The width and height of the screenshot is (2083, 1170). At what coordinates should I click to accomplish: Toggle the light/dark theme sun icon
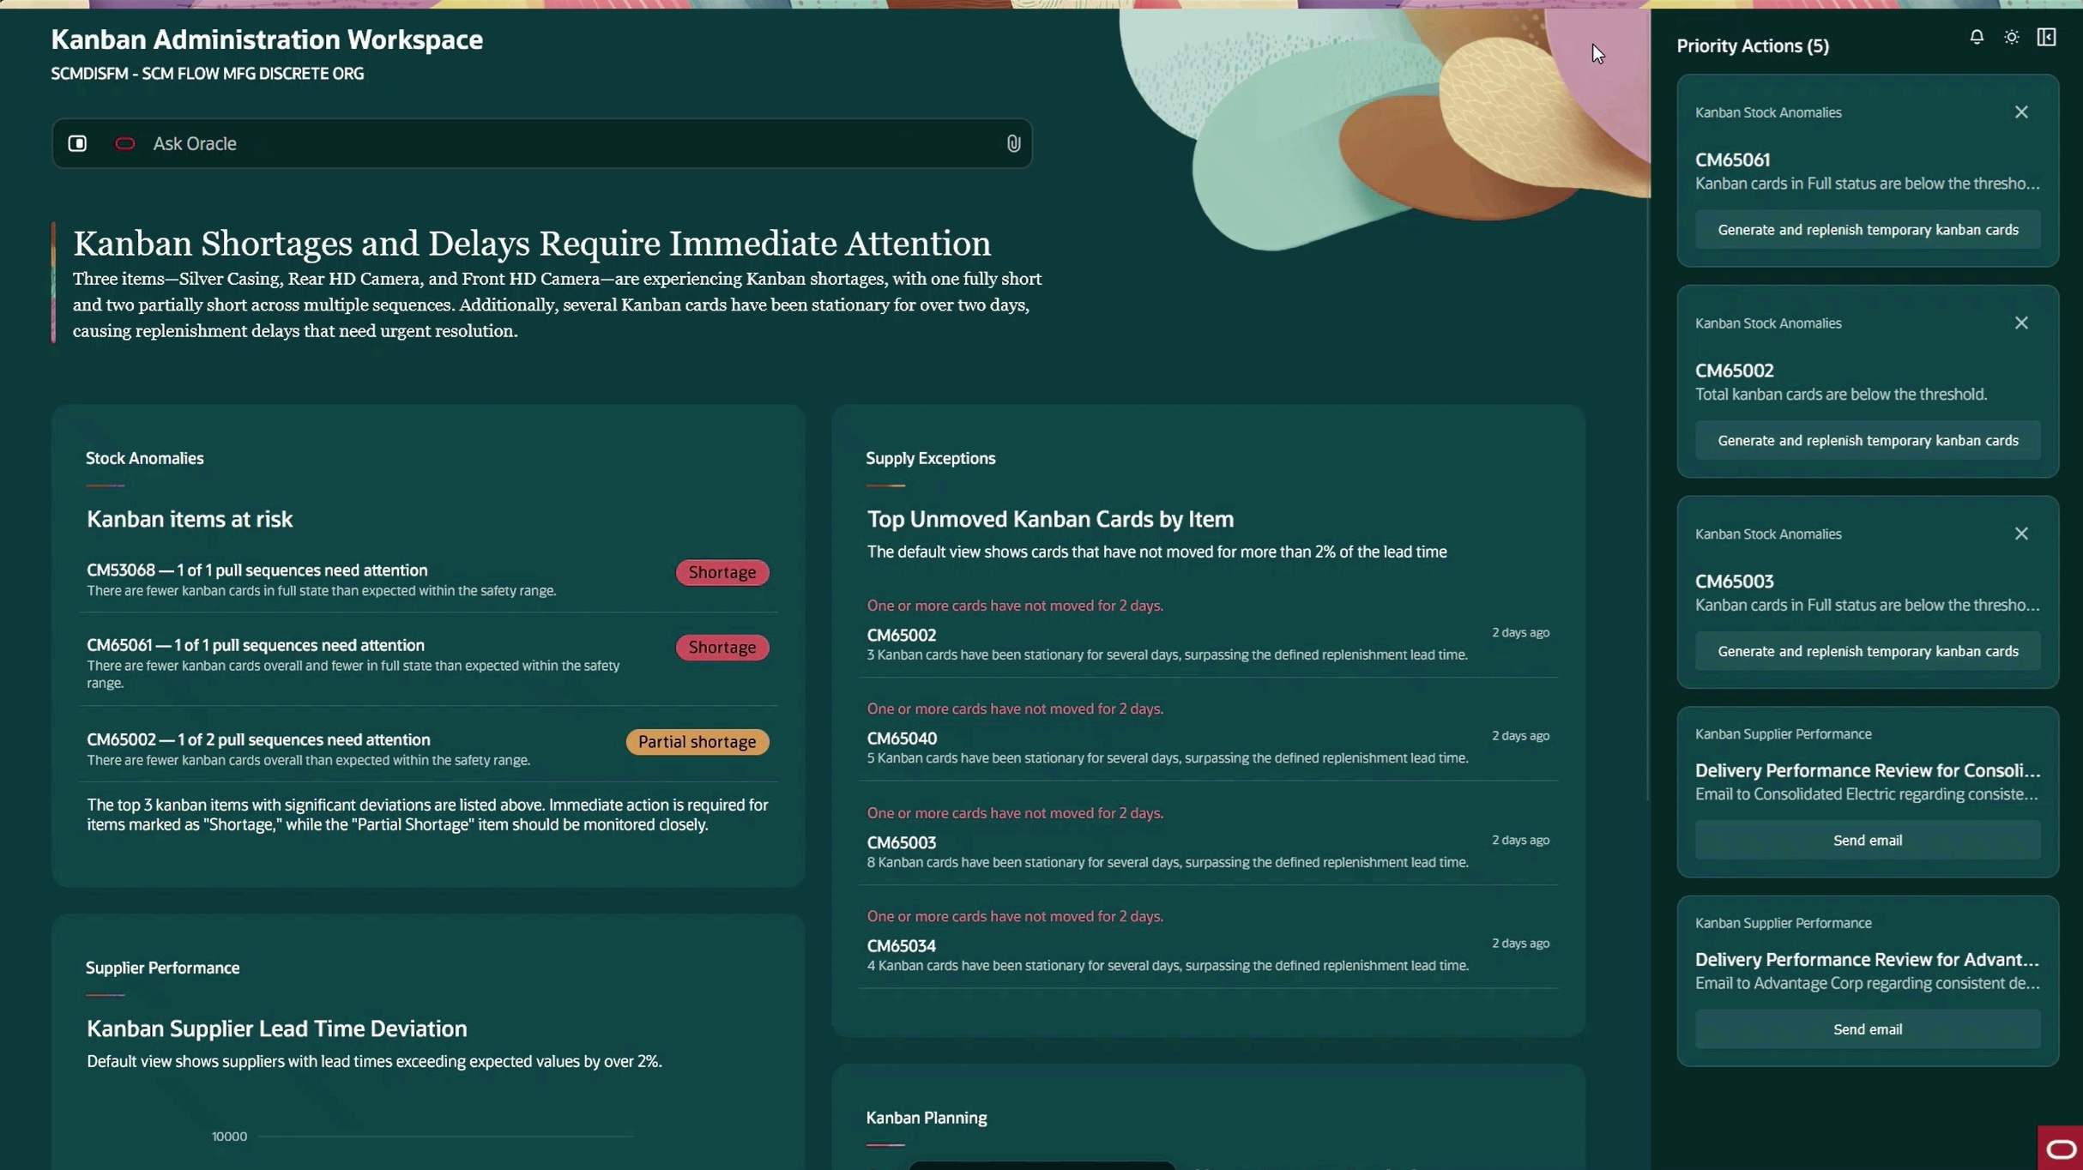point(2012,37)
